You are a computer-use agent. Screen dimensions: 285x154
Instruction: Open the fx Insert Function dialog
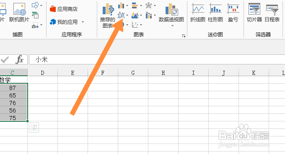click(20, 59)
